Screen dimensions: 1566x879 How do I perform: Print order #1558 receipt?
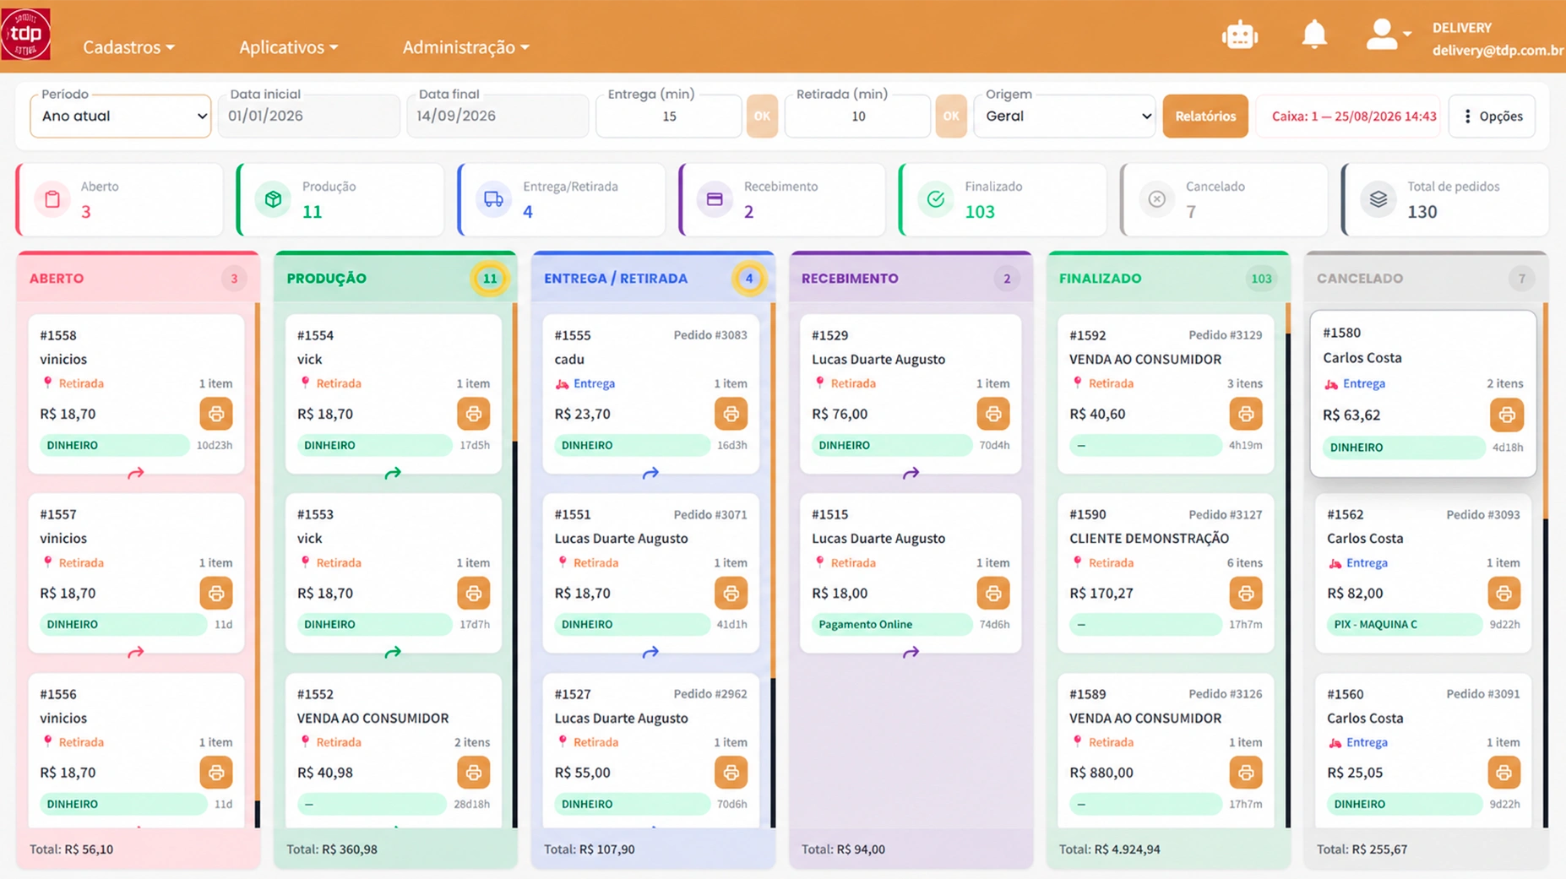coord(216,414)
